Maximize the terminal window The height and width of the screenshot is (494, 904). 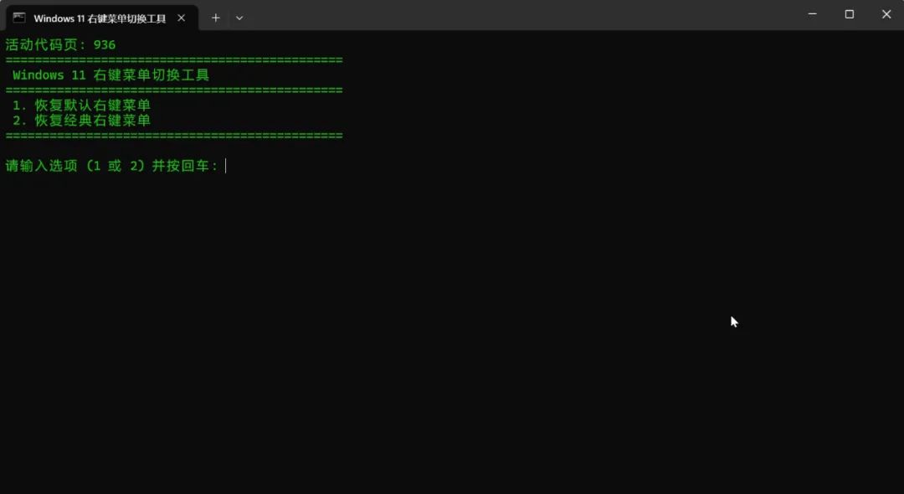pyautogui.click(x=850, y=14)
